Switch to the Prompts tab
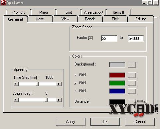Viewport: 160px width, 129px height. pyautogui.click(x=19, y=12)
